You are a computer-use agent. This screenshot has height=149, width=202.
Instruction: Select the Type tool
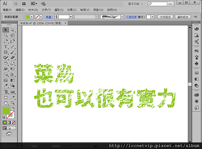click(6, 47)
